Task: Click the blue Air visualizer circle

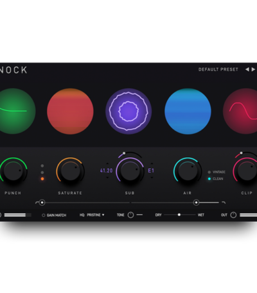Action: click(x=188, y=111)
